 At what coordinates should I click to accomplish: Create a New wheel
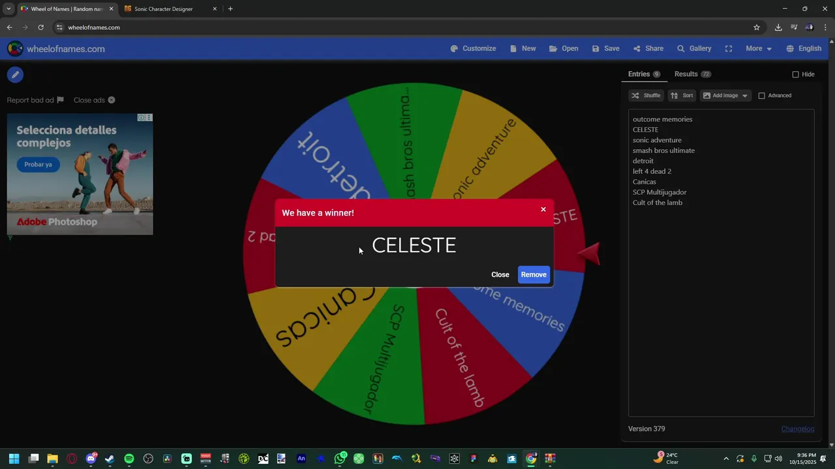(523, 49)
